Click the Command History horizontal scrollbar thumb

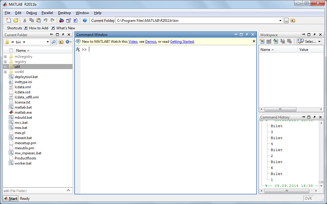287,191
